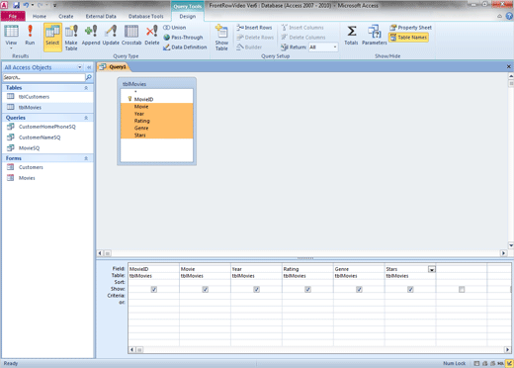Click the navigation pane Search box

click(43, 77)
